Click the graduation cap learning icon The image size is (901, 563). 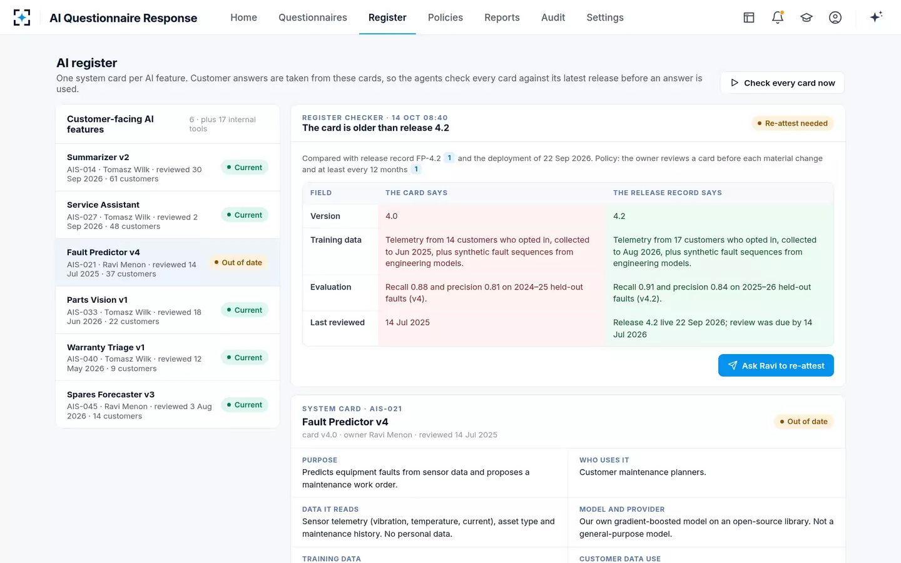[x=807, y=18]
